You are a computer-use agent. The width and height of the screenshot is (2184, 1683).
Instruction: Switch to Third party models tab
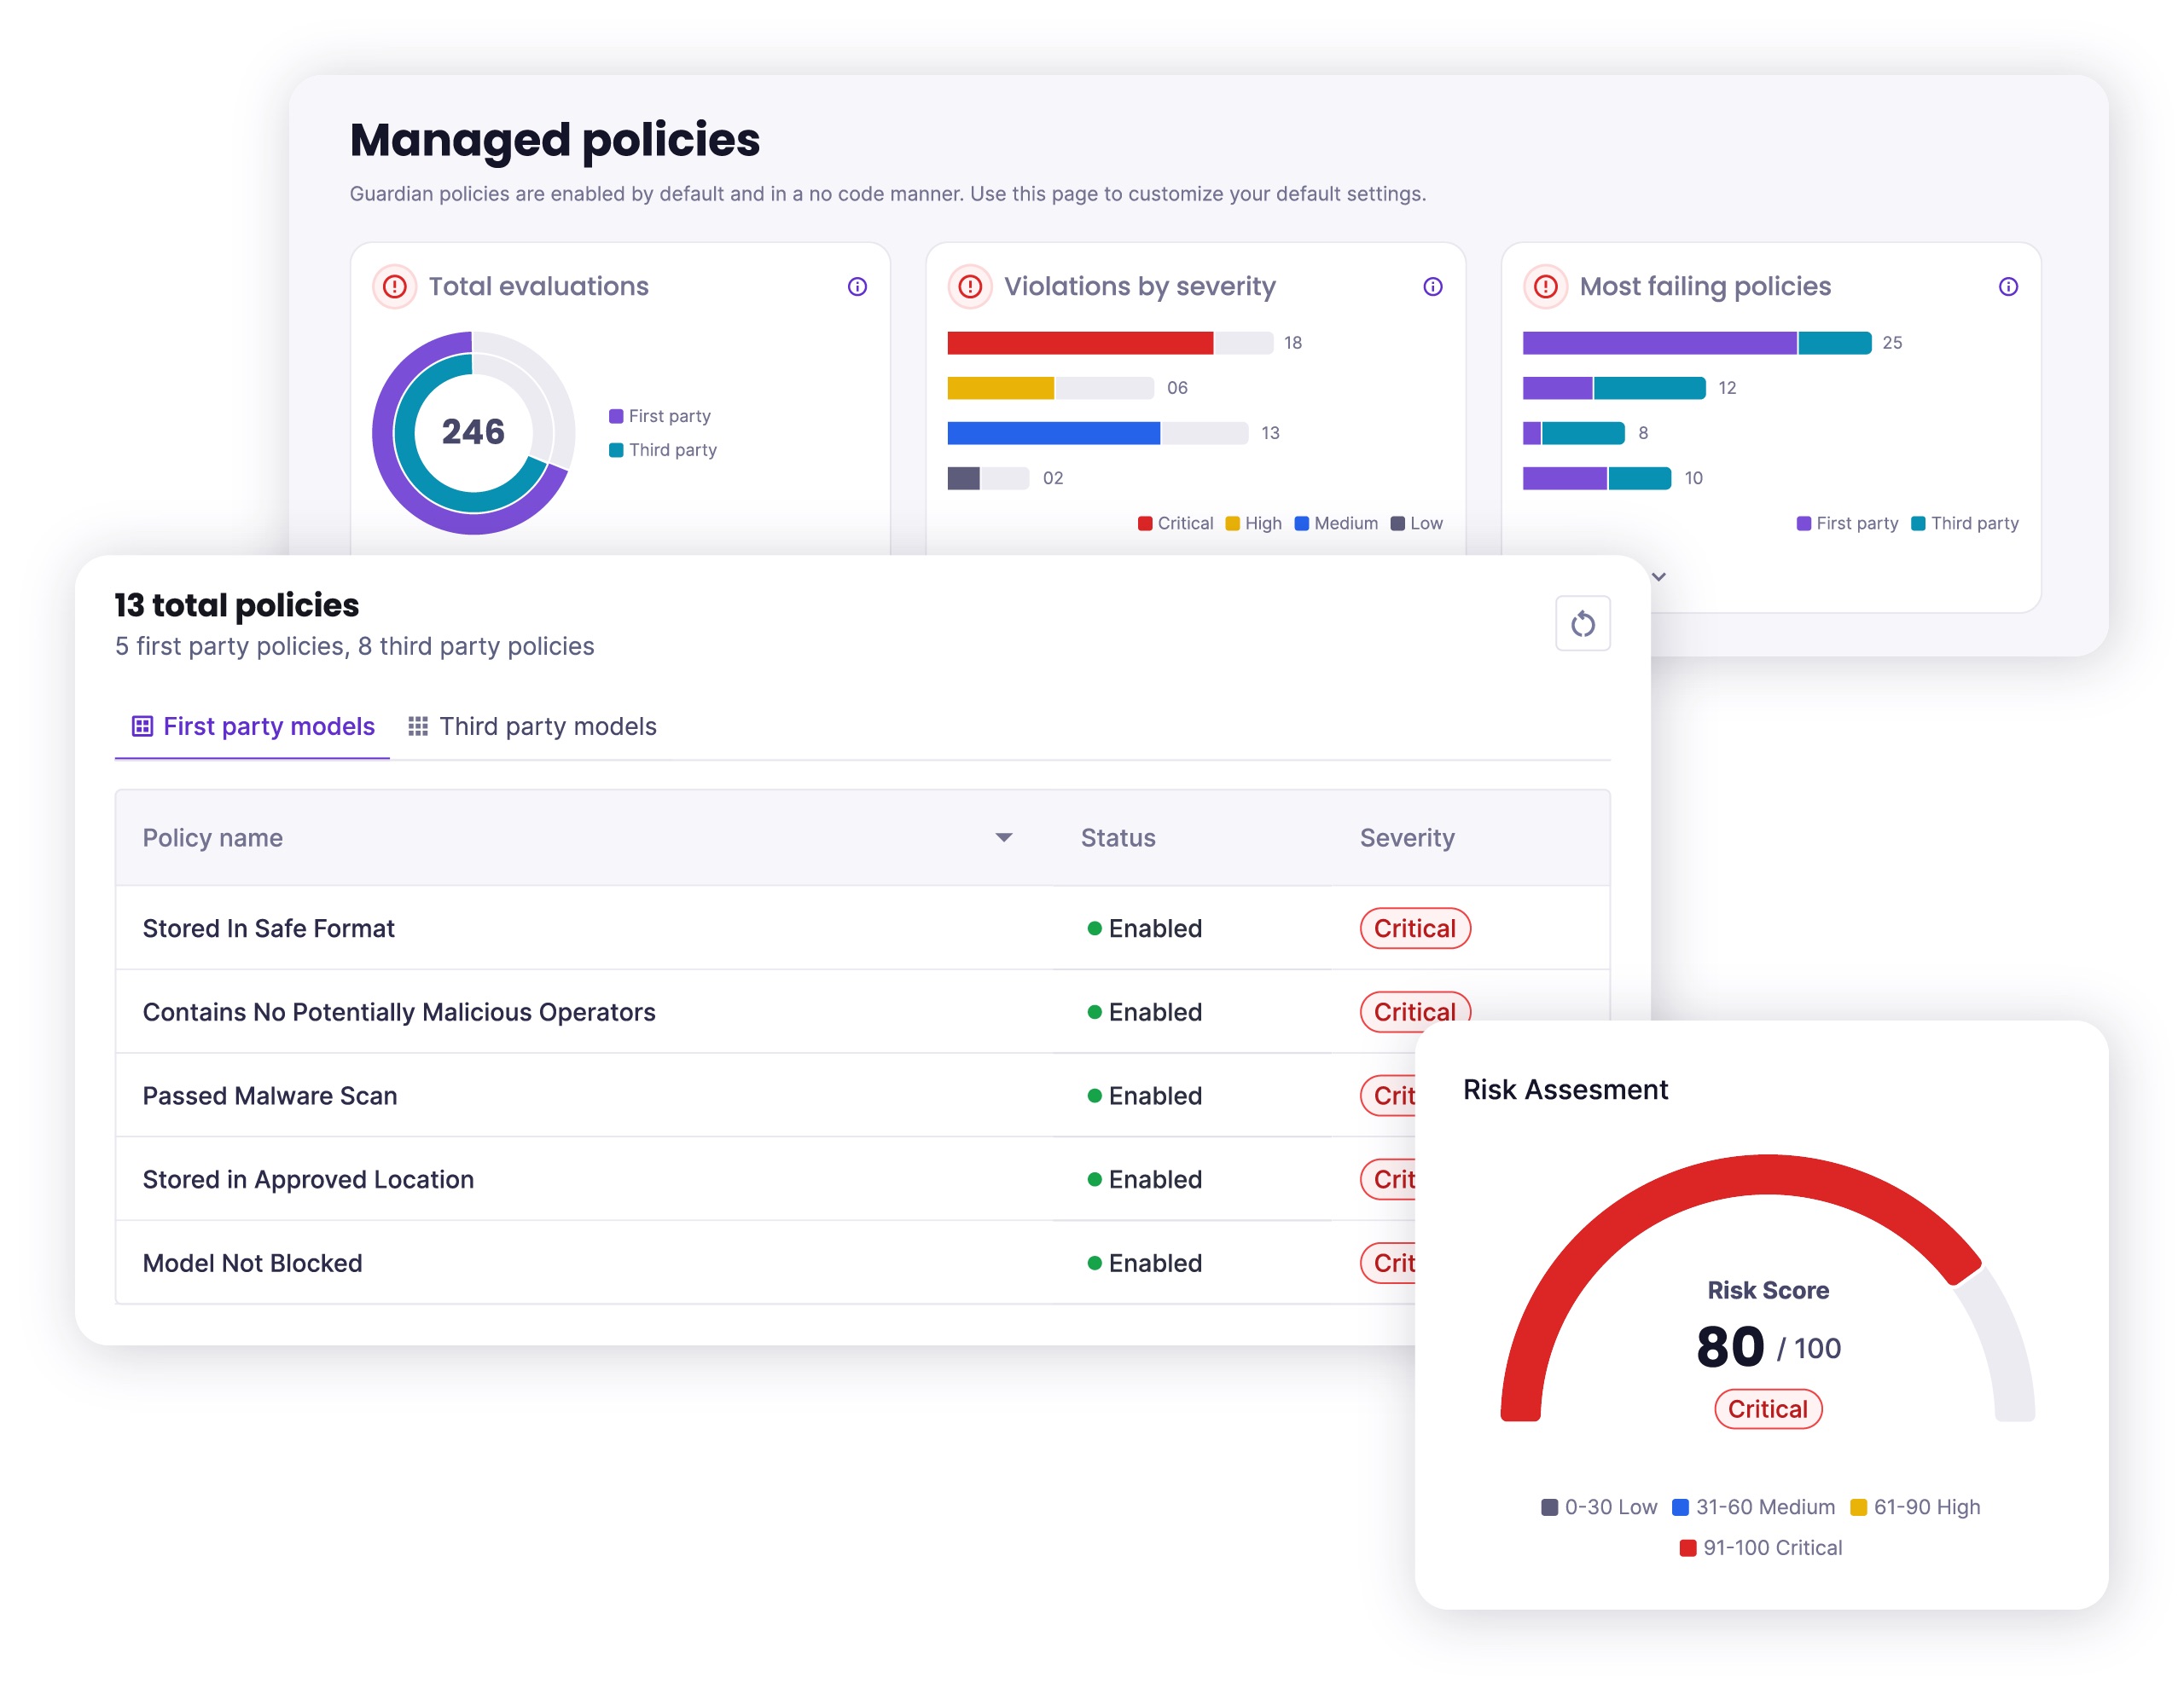click(x=547, y=726)
